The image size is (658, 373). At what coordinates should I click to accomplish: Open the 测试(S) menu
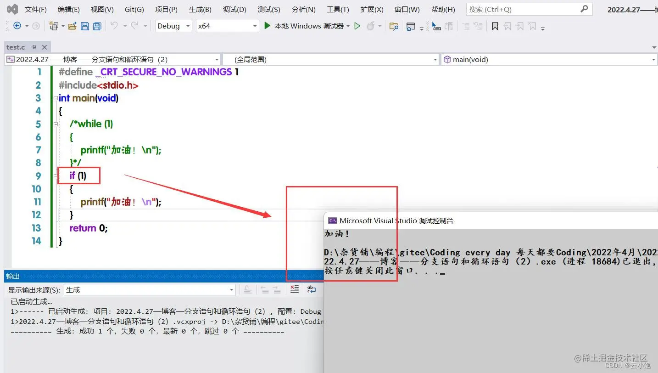pos(269,9)
